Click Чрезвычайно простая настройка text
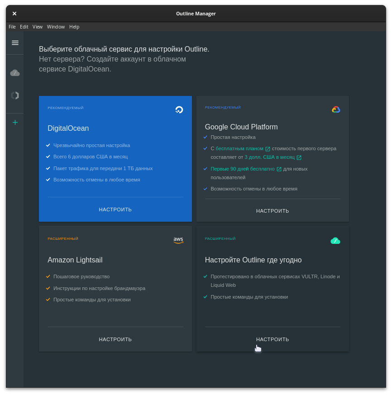 92,145
